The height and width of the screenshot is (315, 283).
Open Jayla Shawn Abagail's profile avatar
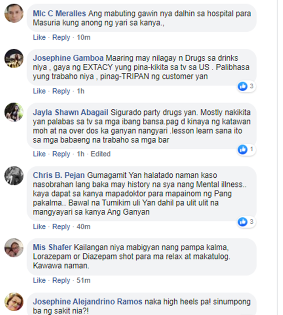(x=14, y=112)
